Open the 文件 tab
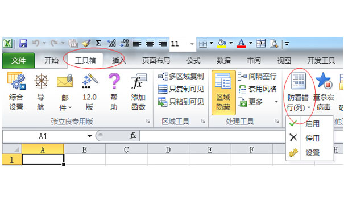This screenshot has height=213, width=344. (x=18, y=60)
